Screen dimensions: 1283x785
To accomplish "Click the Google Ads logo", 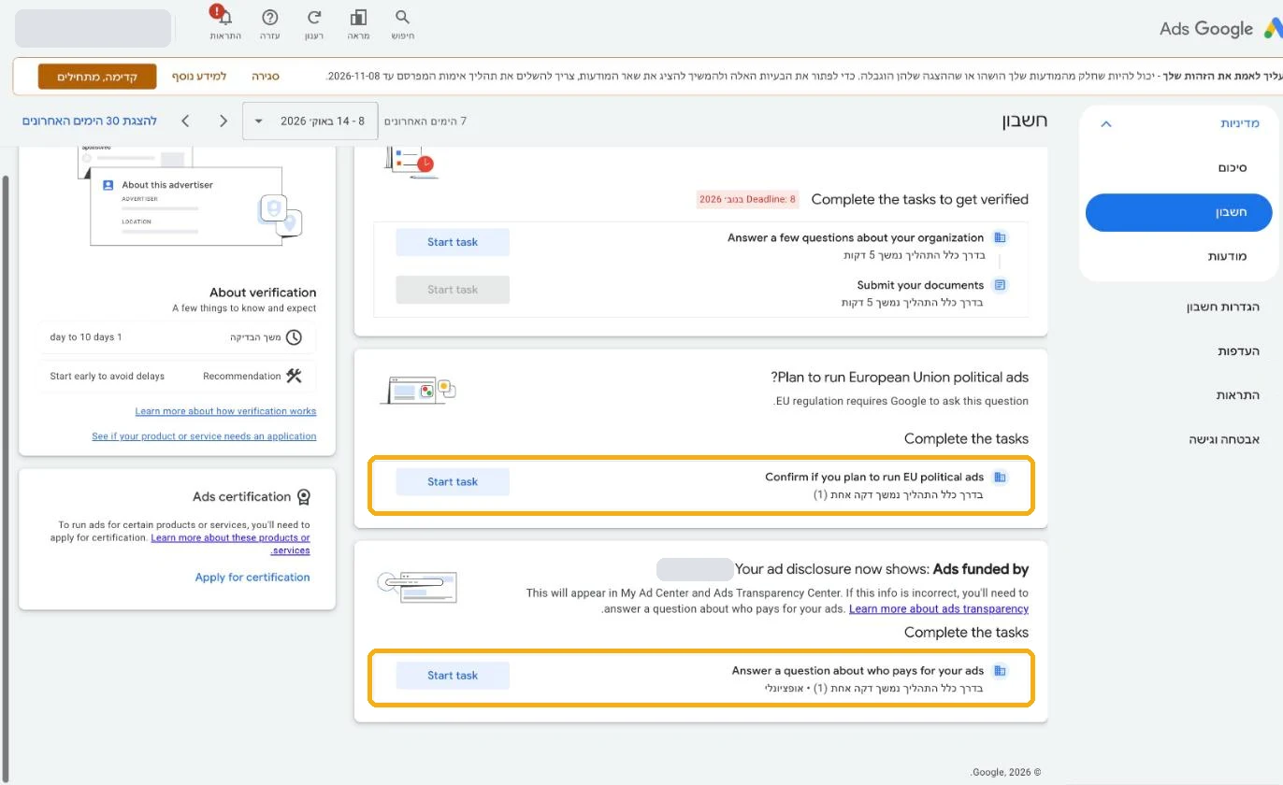I will tap(1219, 28).
